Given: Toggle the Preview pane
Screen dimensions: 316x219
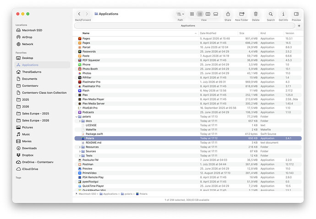Looking at the screenshot, I should pos(296,14).
